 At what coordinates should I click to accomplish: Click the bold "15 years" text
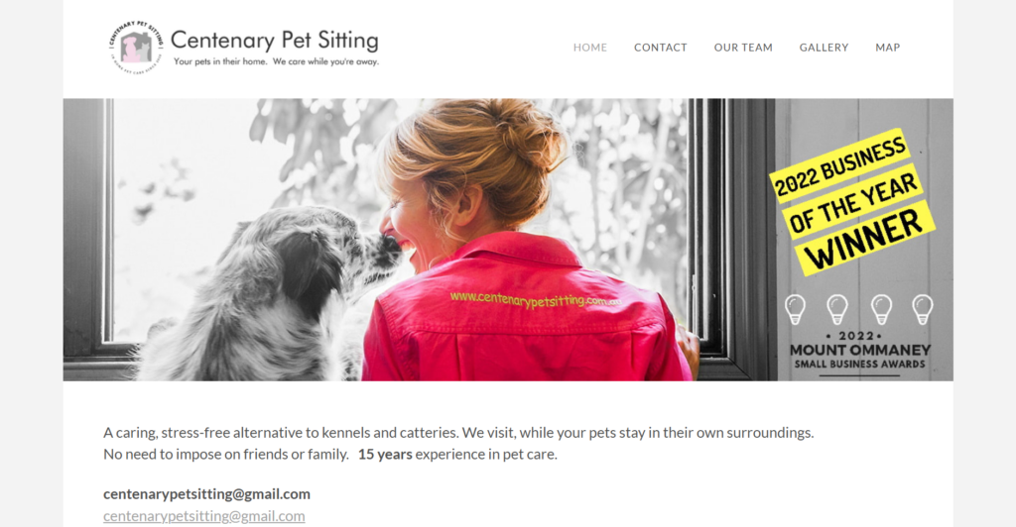click(x=385, y=454)
